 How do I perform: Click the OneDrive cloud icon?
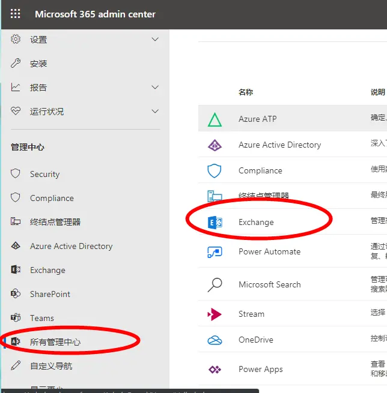click(x=215, y=340)
